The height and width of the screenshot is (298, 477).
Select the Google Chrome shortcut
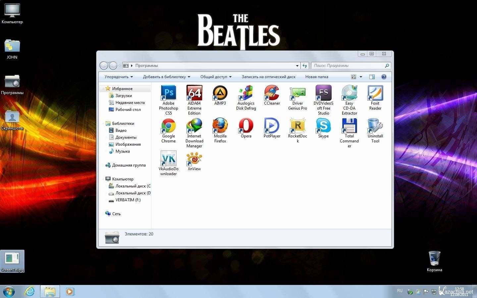(x=168, y=126)
